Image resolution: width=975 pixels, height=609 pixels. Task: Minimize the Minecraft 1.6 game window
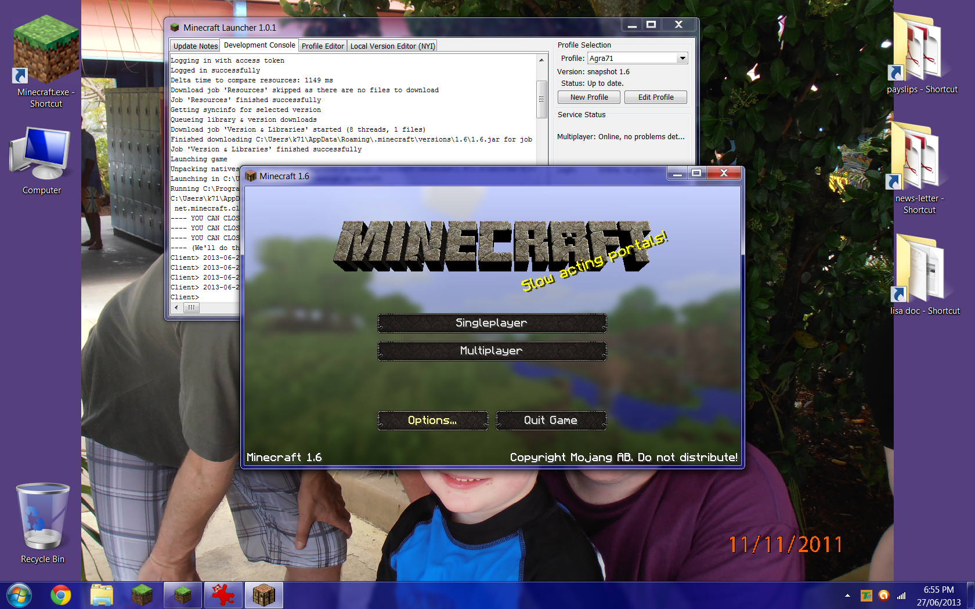tap(677, 173)
